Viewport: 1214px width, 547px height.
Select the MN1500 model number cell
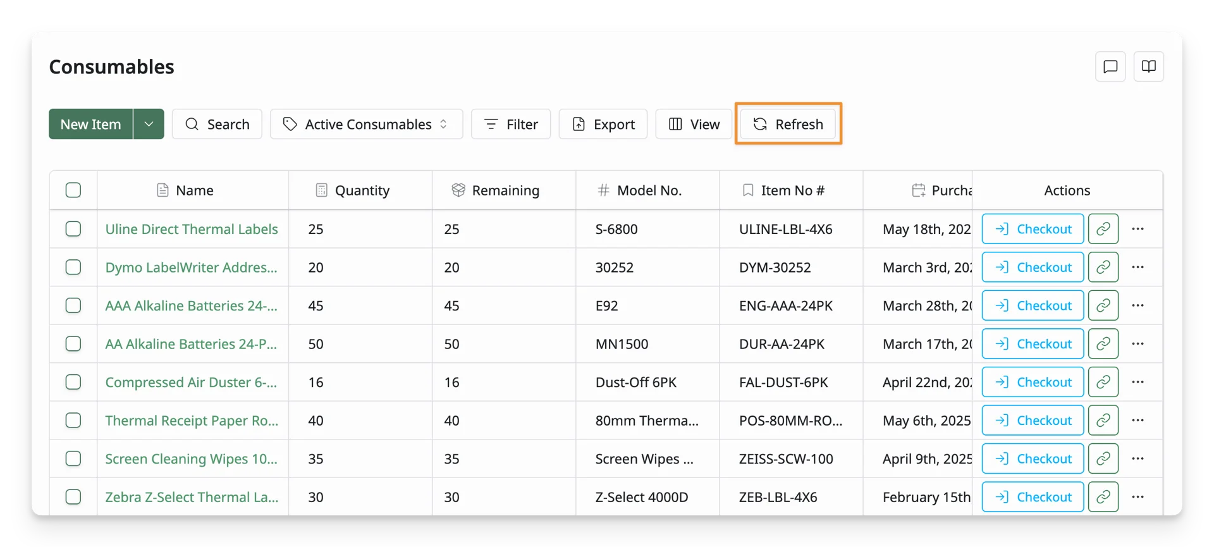pos(647,344)
